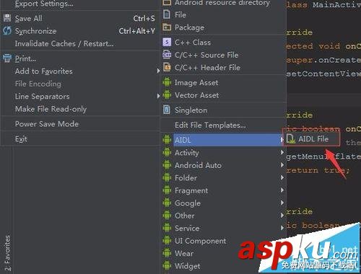This screenshot has width=361, height=274.
Task: Click the highlighted AIDL menu entry
Action: (x=223, y=140)
